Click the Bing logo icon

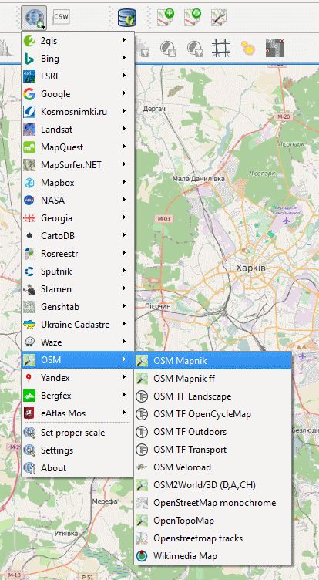tap(29, 59)
